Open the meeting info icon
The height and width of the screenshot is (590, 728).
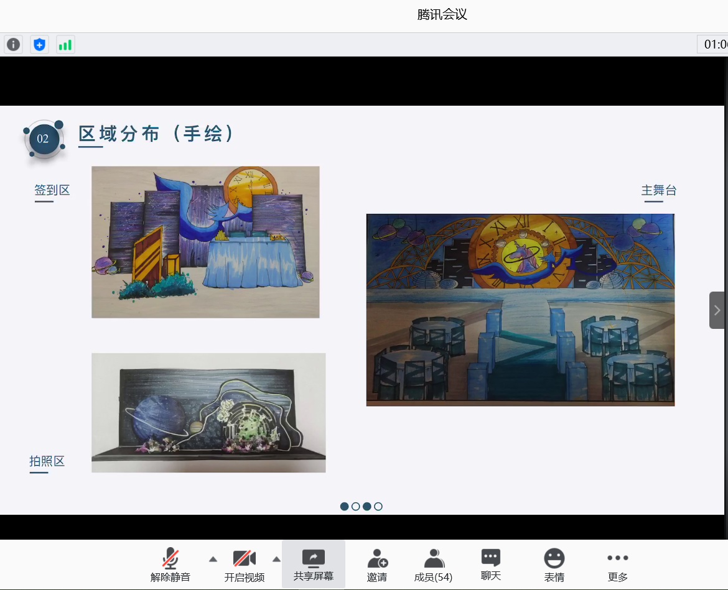13,45
